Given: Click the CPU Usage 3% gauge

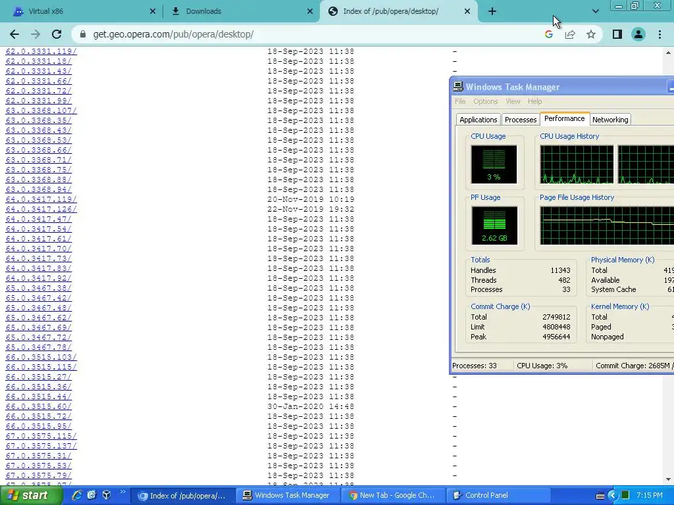Looking at the screenshot, I should pos(494,164).
